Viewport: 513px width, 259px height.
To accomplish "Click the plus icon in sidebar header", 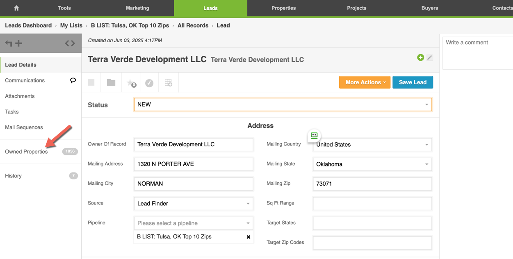I will tap(19, 43).
